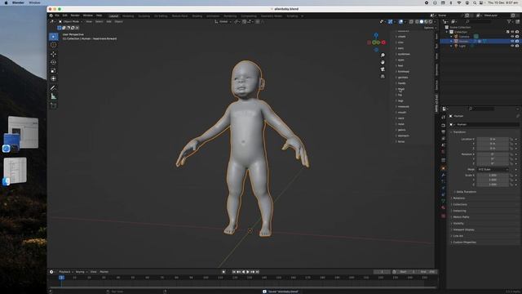This screenshot has height=294, width=522.
Task: Open the Material properties tab
Action: 443,207
